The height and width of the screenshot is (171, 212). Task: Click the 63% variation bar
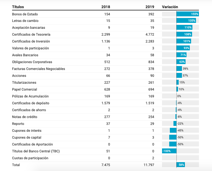pos(181,62)
